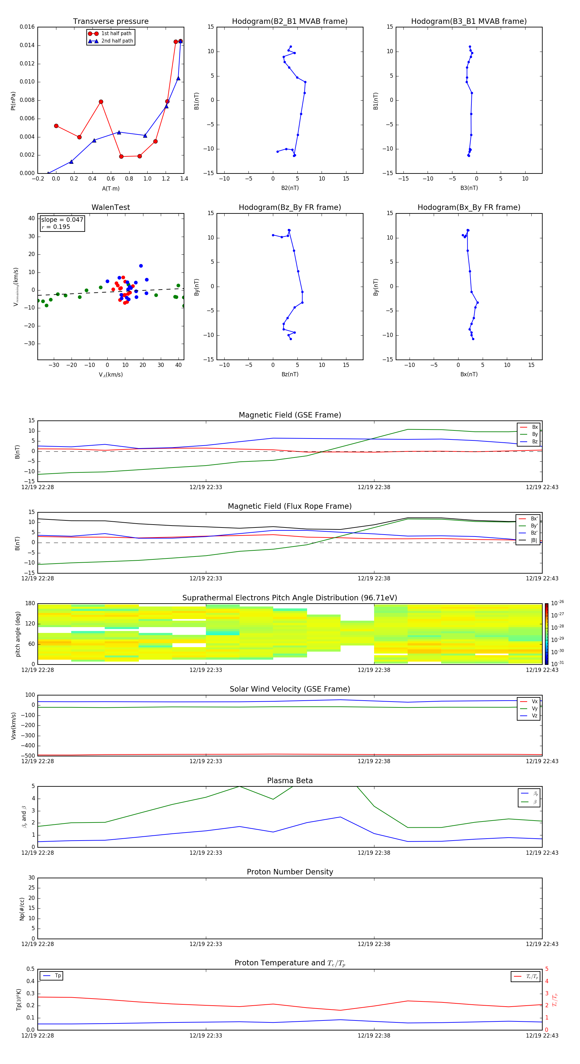Select the '2nd half path' legend entry
Screen dimensions: 580x1064
pyautogui.click(x=111, y=41)
